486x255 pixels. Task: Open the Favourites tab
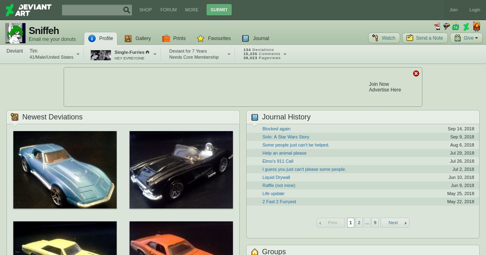click(x=214, y=38)
